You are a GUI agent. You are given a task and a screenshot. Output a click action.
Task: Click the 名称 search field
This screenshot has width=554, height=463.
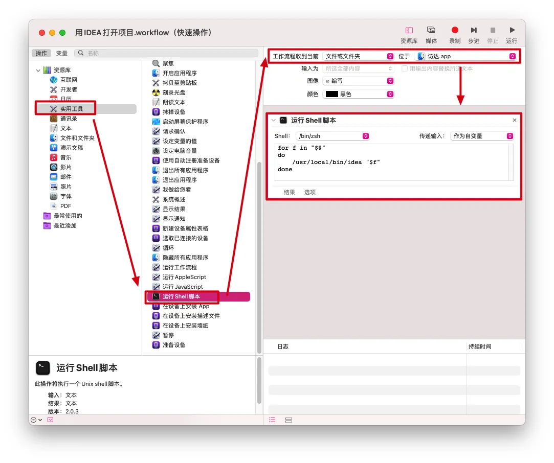pyautogui.click(x=166, y=53)
